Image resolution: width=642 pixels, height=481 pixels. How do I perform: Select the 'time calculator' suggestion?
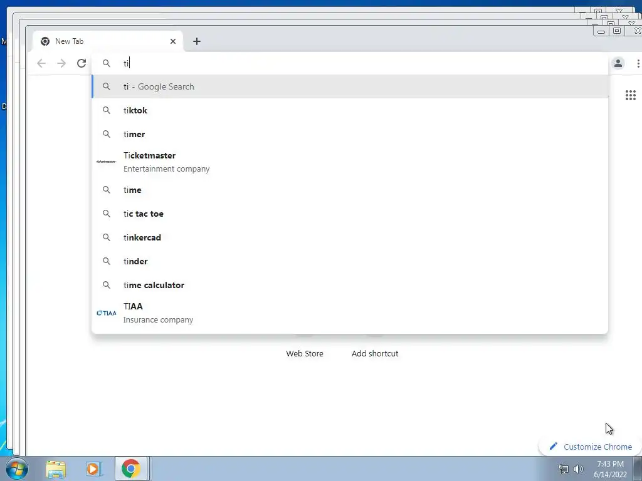coord(350,285)
